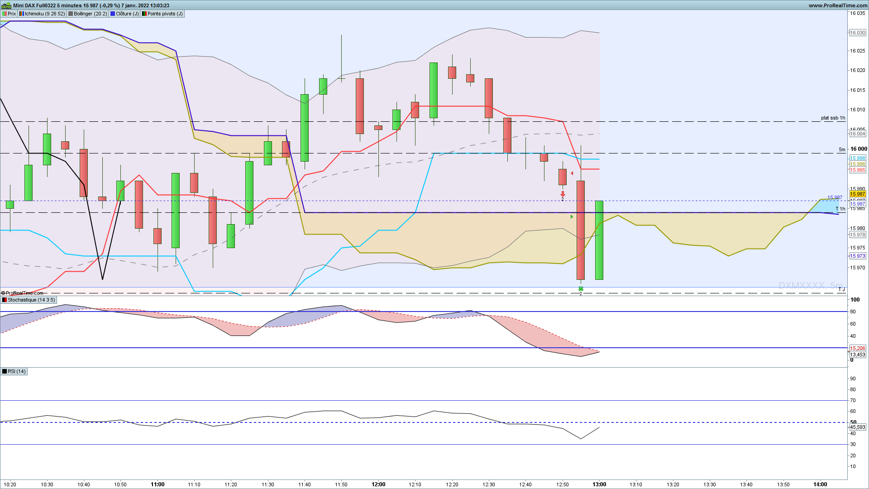Viewport: 869px width, 489px height.
Task: Click the 10:20 label on the time axis
Action: (x=10, y=484)
